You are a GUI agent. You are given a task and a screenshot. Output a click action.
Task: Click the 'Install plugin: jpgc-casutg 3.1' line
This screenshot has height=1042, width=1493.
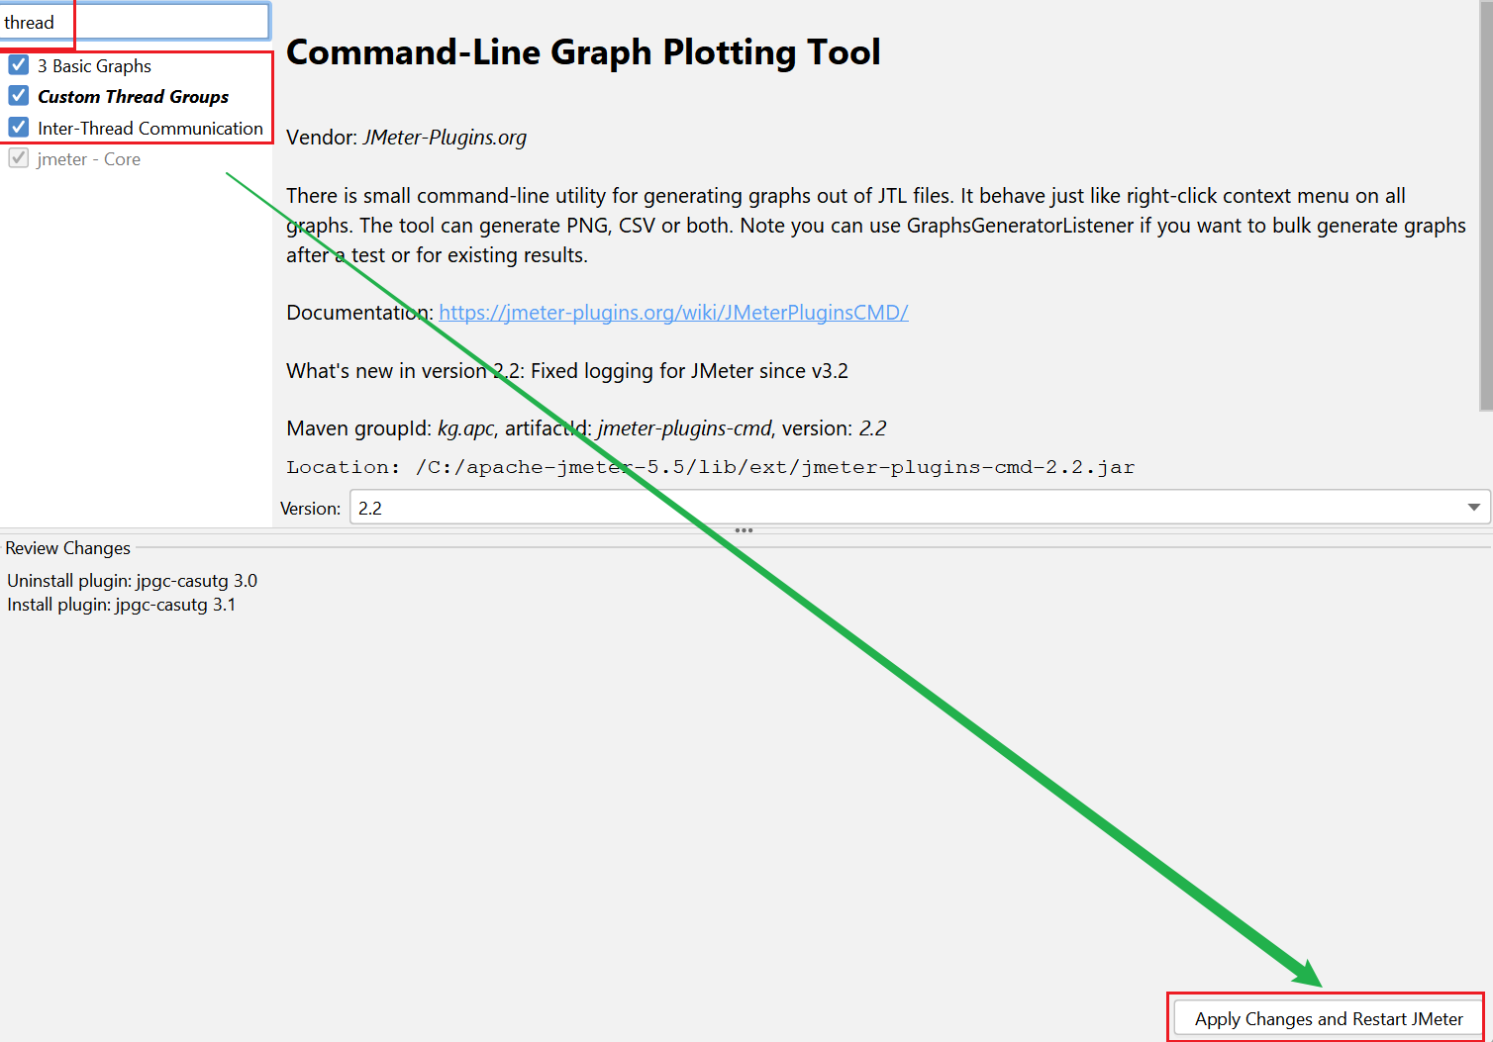(122, 605)
